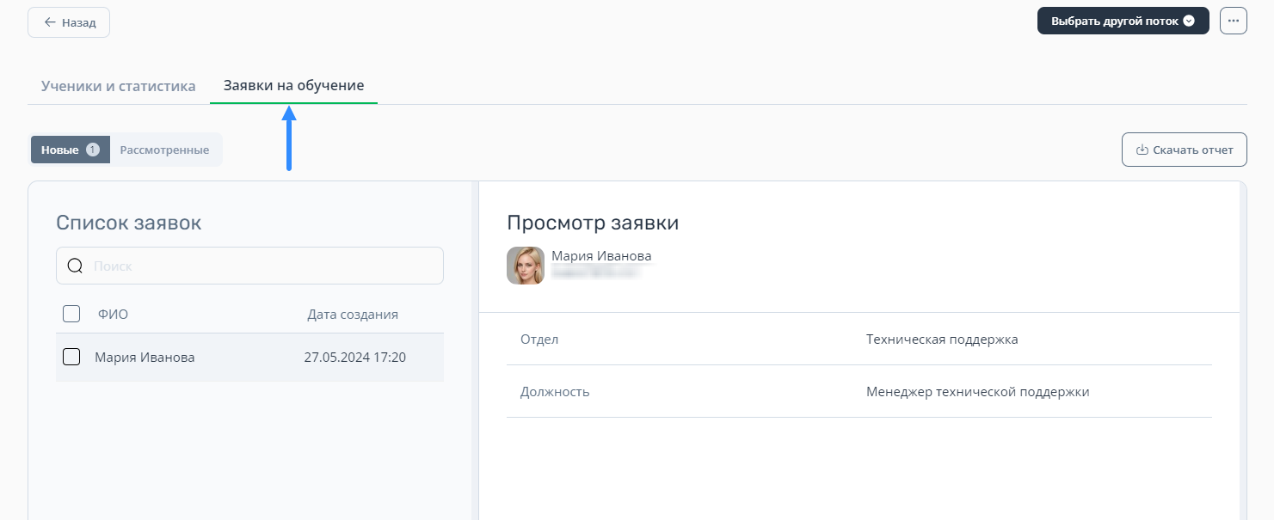Select the Заявки на обучение tab

pos(293,86)
